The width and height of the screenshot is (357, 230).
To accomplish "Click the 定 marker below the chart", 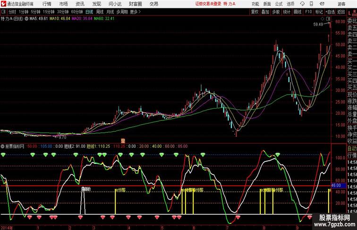I will click(123, 141).
